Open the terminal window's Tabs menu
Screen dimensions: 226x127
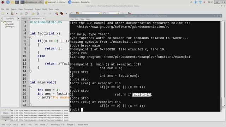(82, 19)
